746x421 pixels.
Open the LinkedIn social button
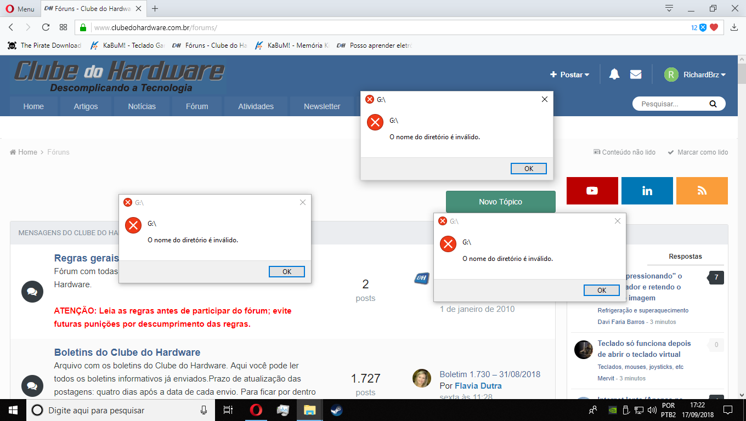pos(647,191)
